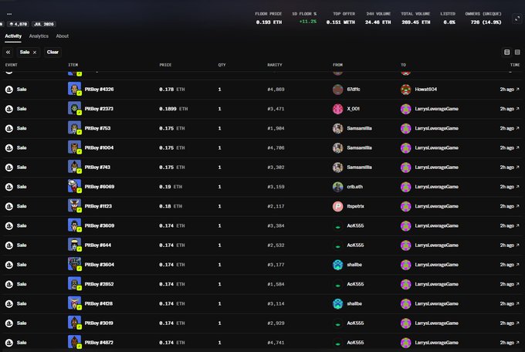
Task: Open shalibe name in PitBoy #4128 row
Action: pyautogui.click(x=354, y=303)
